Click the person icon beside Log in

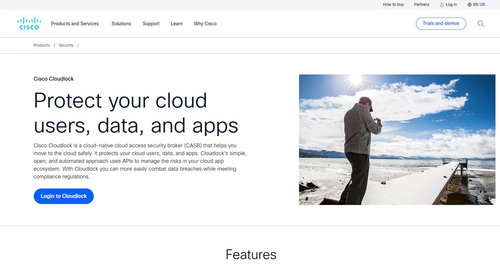pos(441,5)
